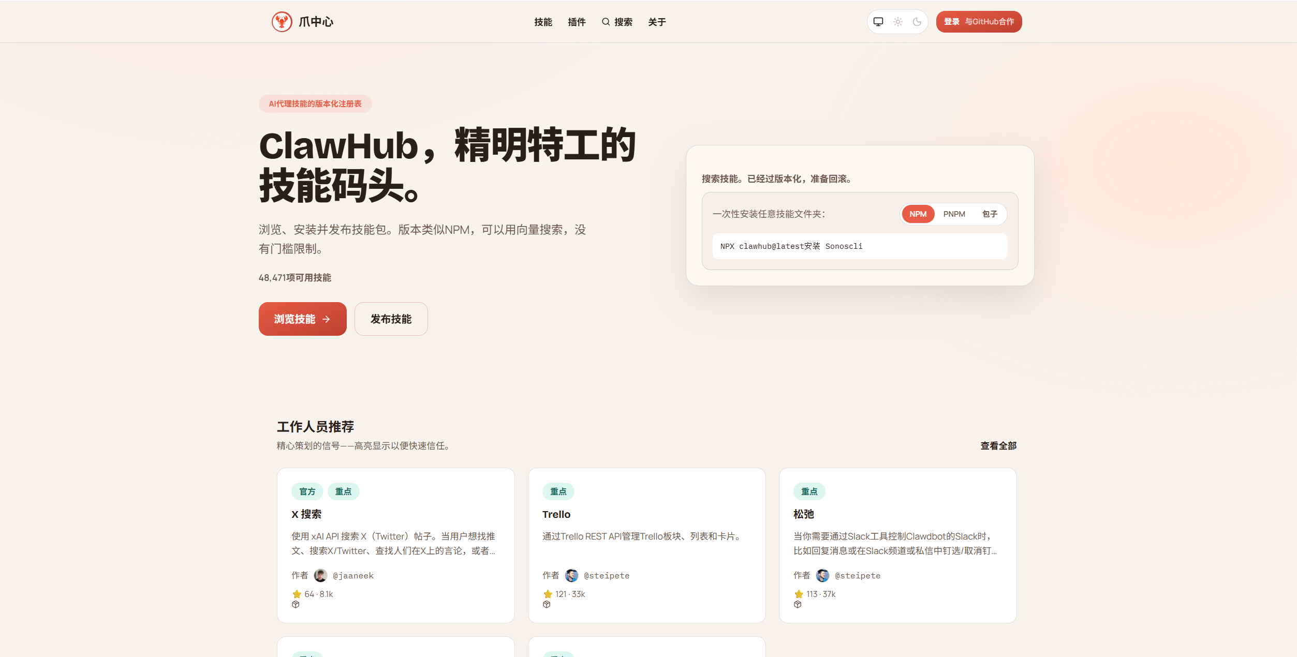This screenshot has height=657, width=1297.
Task: Open the 关于 navigation item
Action: pos(657,22)
